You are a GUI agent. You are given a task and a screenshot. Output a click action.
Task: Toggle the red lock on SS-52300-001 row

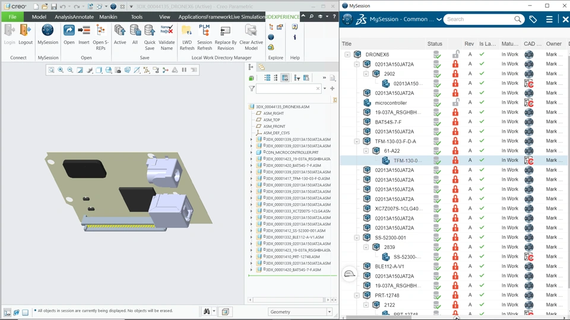pos(455,237)
